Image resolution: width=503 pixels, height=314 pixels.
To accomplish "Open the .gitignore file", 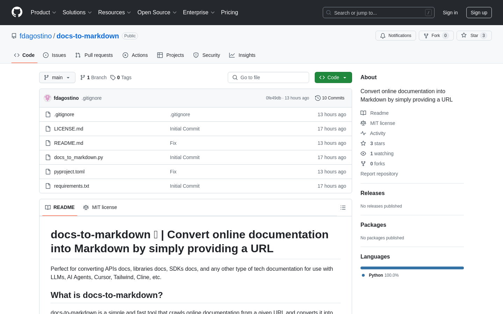I will (x=64, y=114).
